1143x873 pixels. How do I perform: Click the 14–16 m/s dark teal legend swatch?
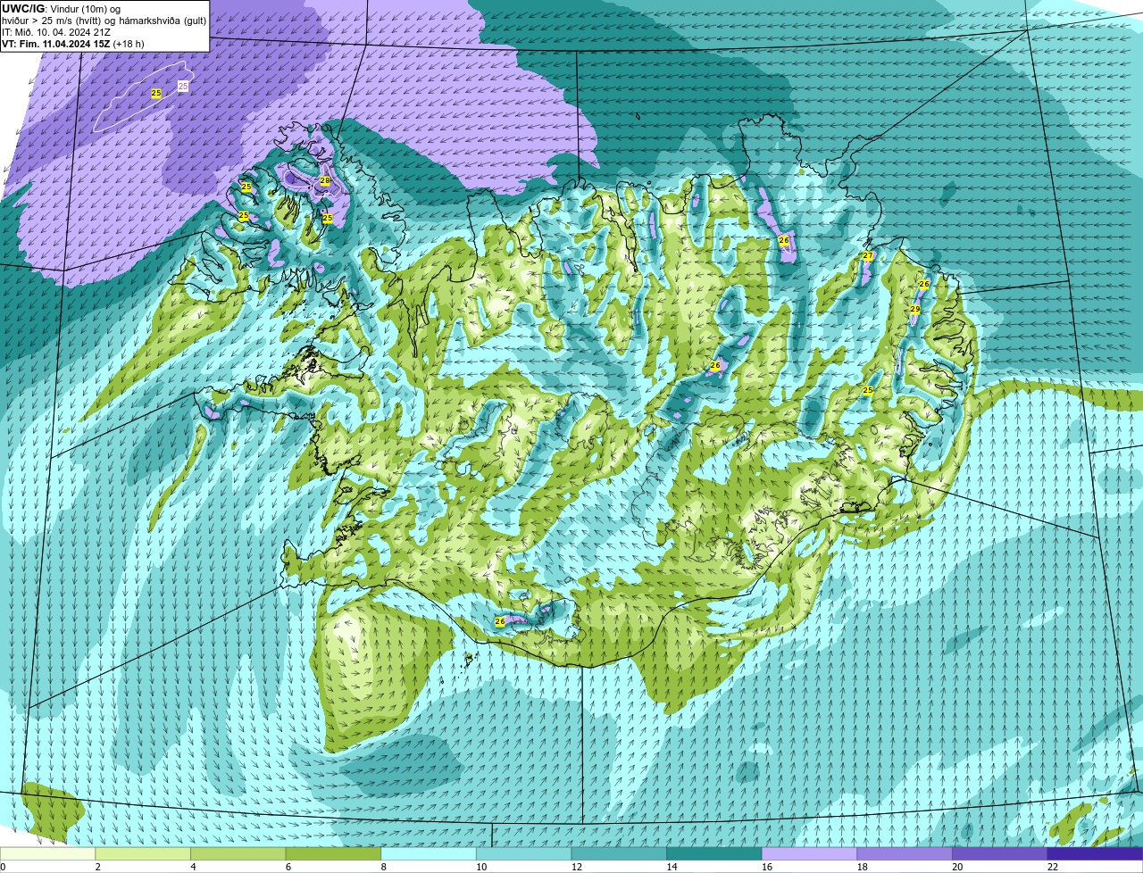[714, 853]
